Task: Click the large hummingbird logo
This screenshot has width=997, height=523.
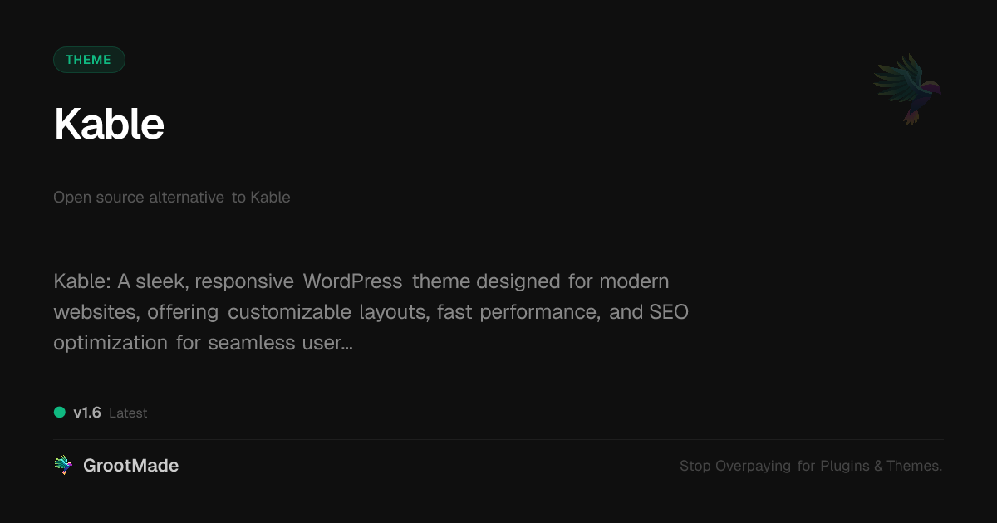Action: (907, 89)
